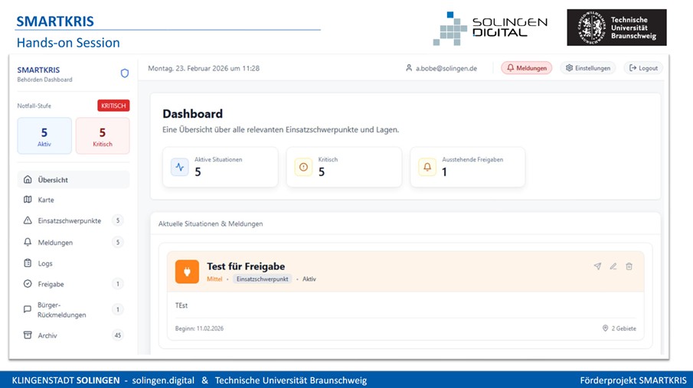Click the Logout button

pyautogui.click(x=643, y=68)
